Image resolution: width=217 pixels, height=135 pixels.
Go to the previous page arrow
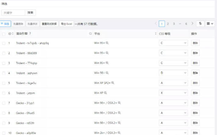point(156,24)
